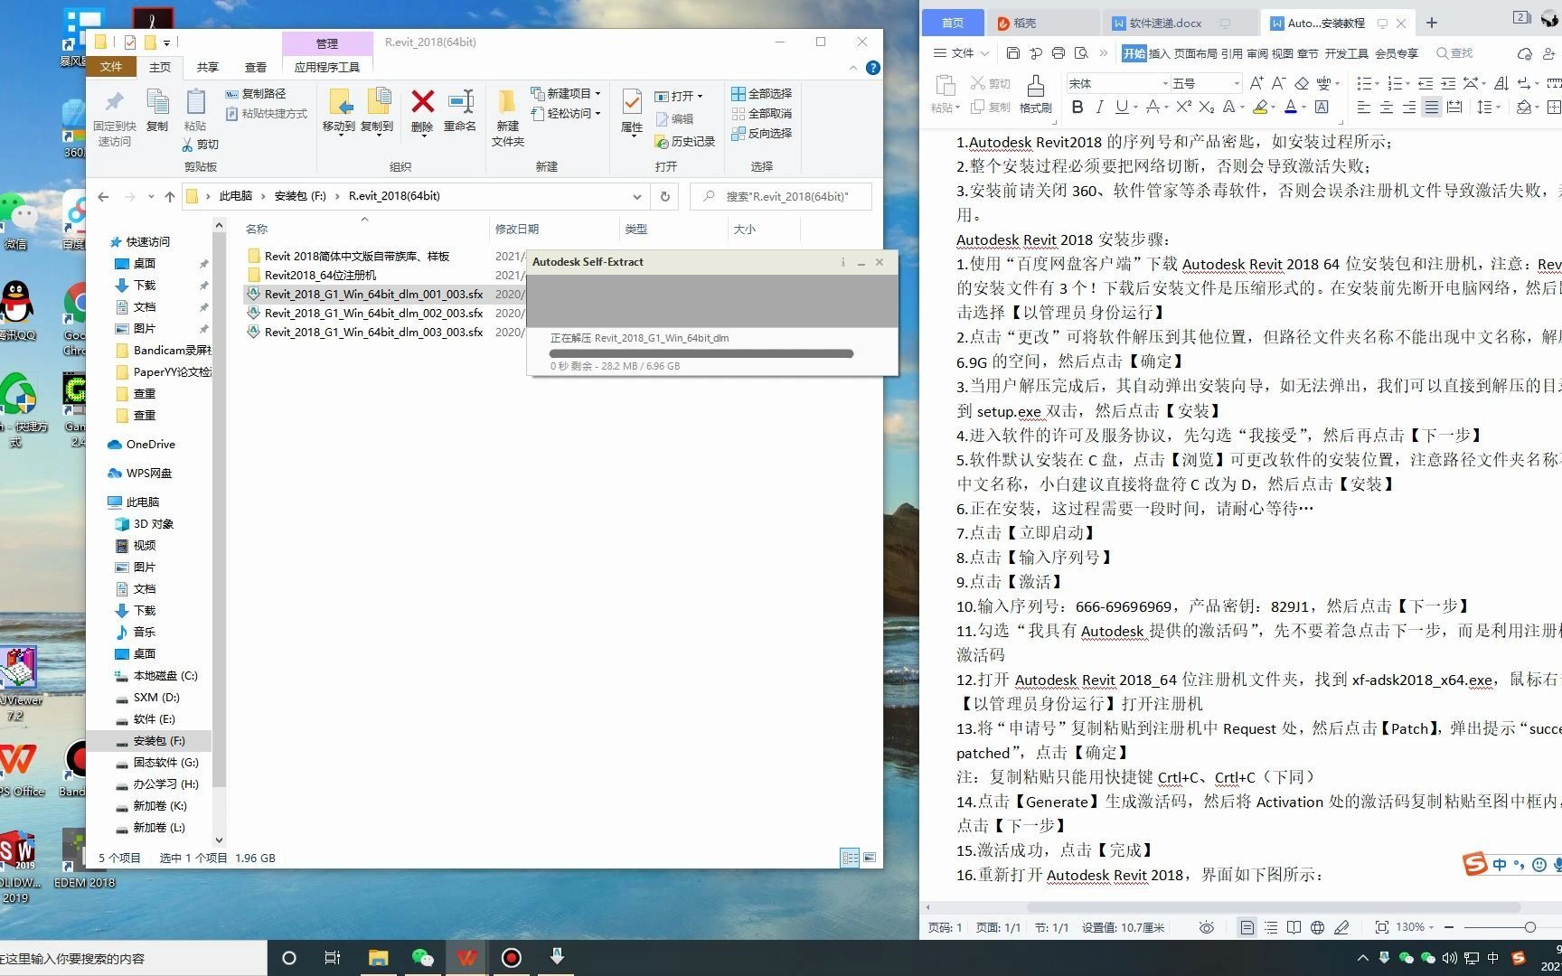
Task: Enable WPS eye protection mode
Action: [x=1206, y=927]
